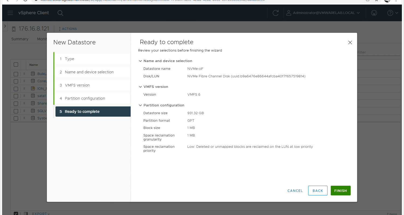
Task: Click the drag handle on sata1 row
Action: pyautogui.click(x=24, y=96)
